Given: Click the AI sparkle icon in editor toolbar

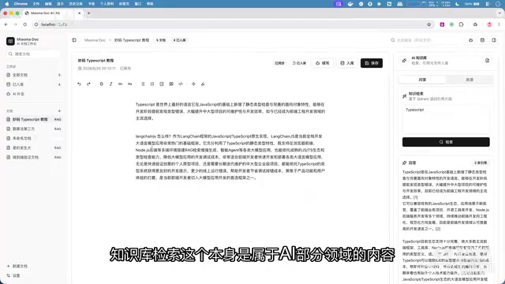Looking at the screenshot, I should (193, 84).
